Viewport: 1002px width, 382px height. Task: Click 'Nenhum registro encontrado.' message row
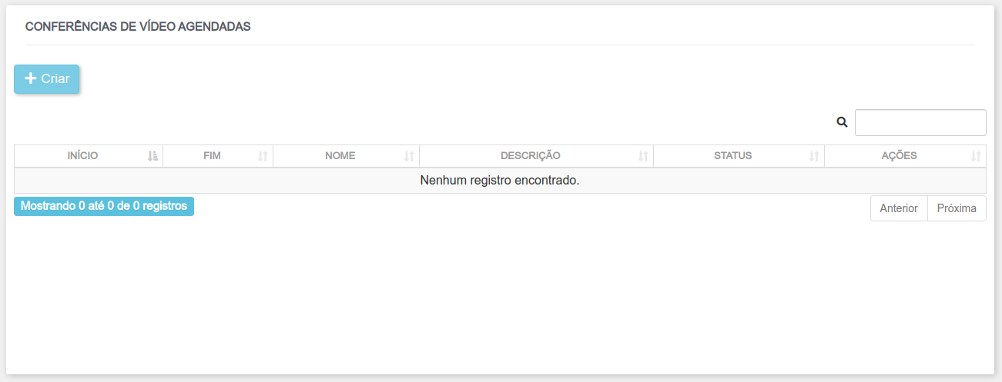500,181
